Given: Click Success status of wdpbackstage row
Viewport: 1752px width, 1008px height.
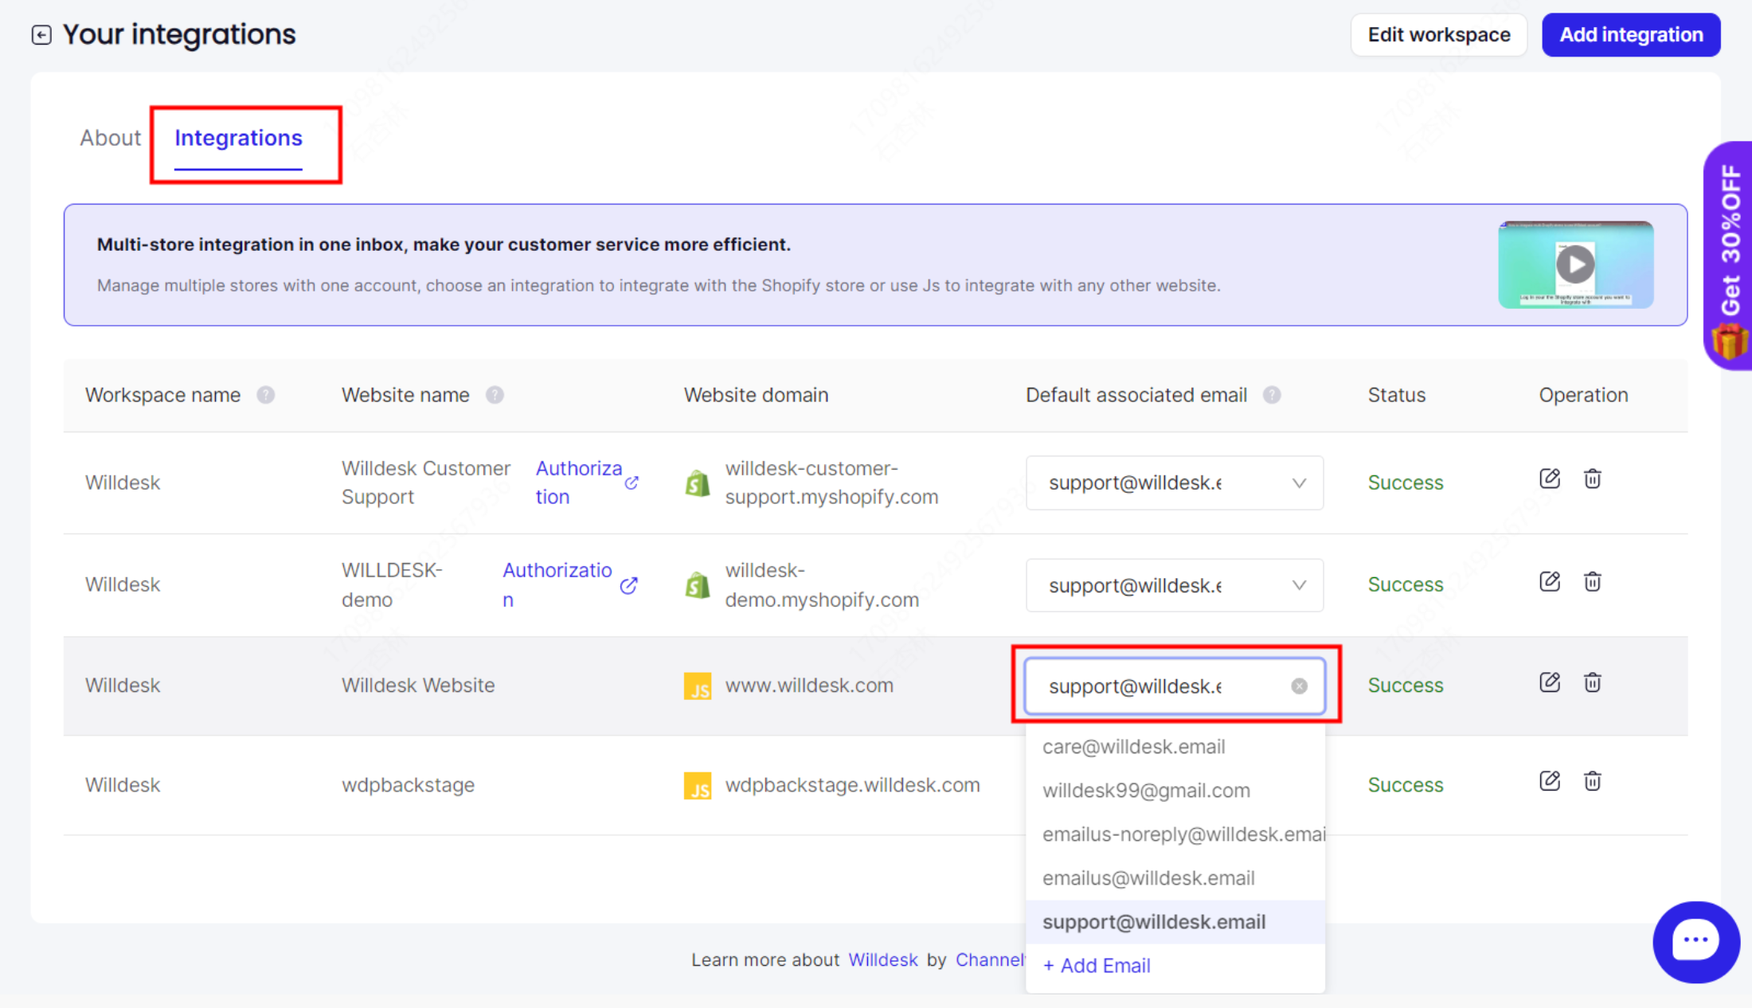Looking at the screenshot, I should tap(1405, 785).
